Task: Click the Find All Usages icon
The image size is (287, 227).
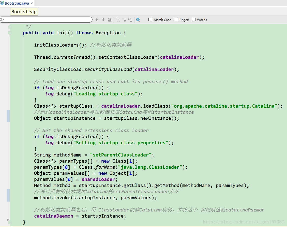Action: [110, 20]
